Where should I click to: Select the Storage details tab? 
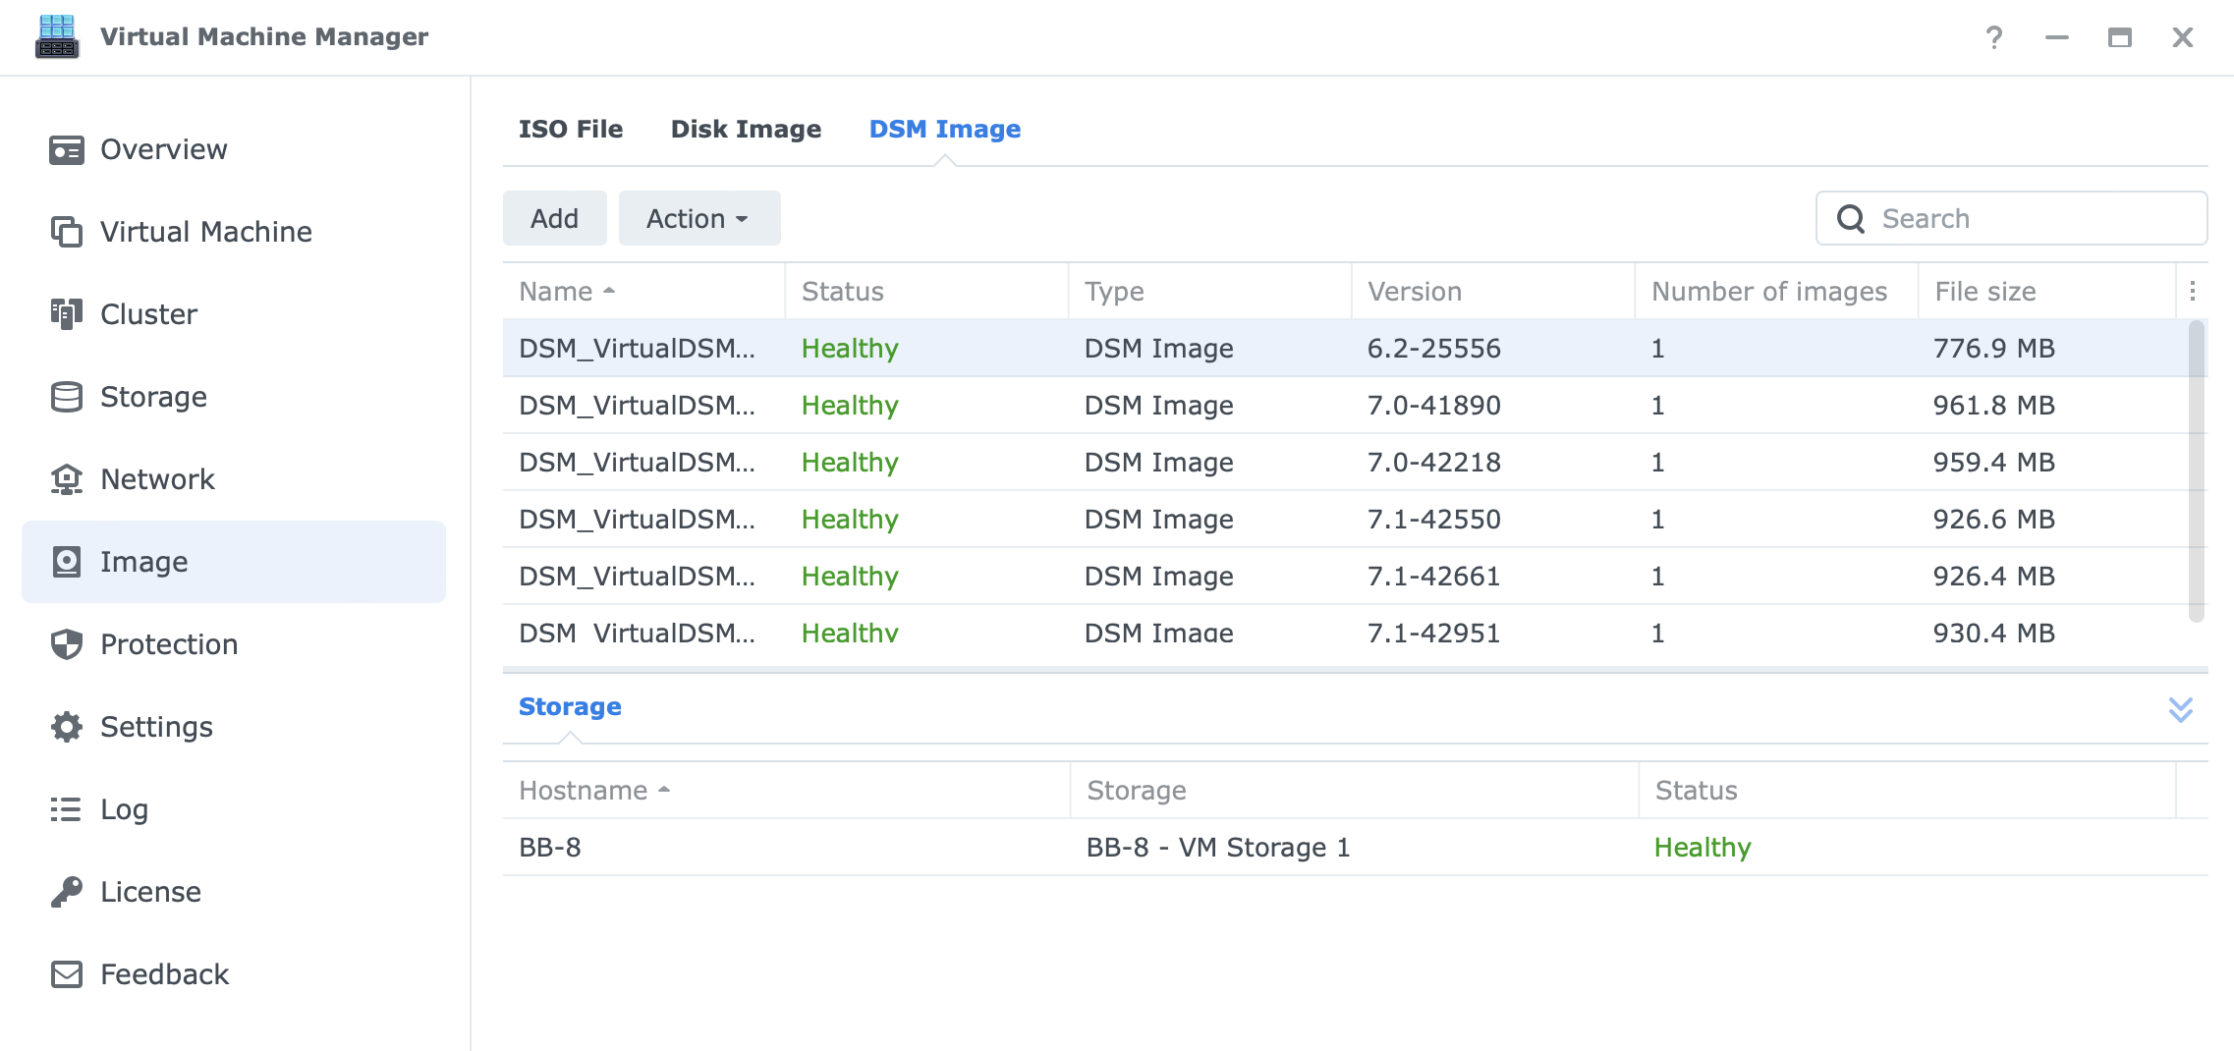coord(570,707)
